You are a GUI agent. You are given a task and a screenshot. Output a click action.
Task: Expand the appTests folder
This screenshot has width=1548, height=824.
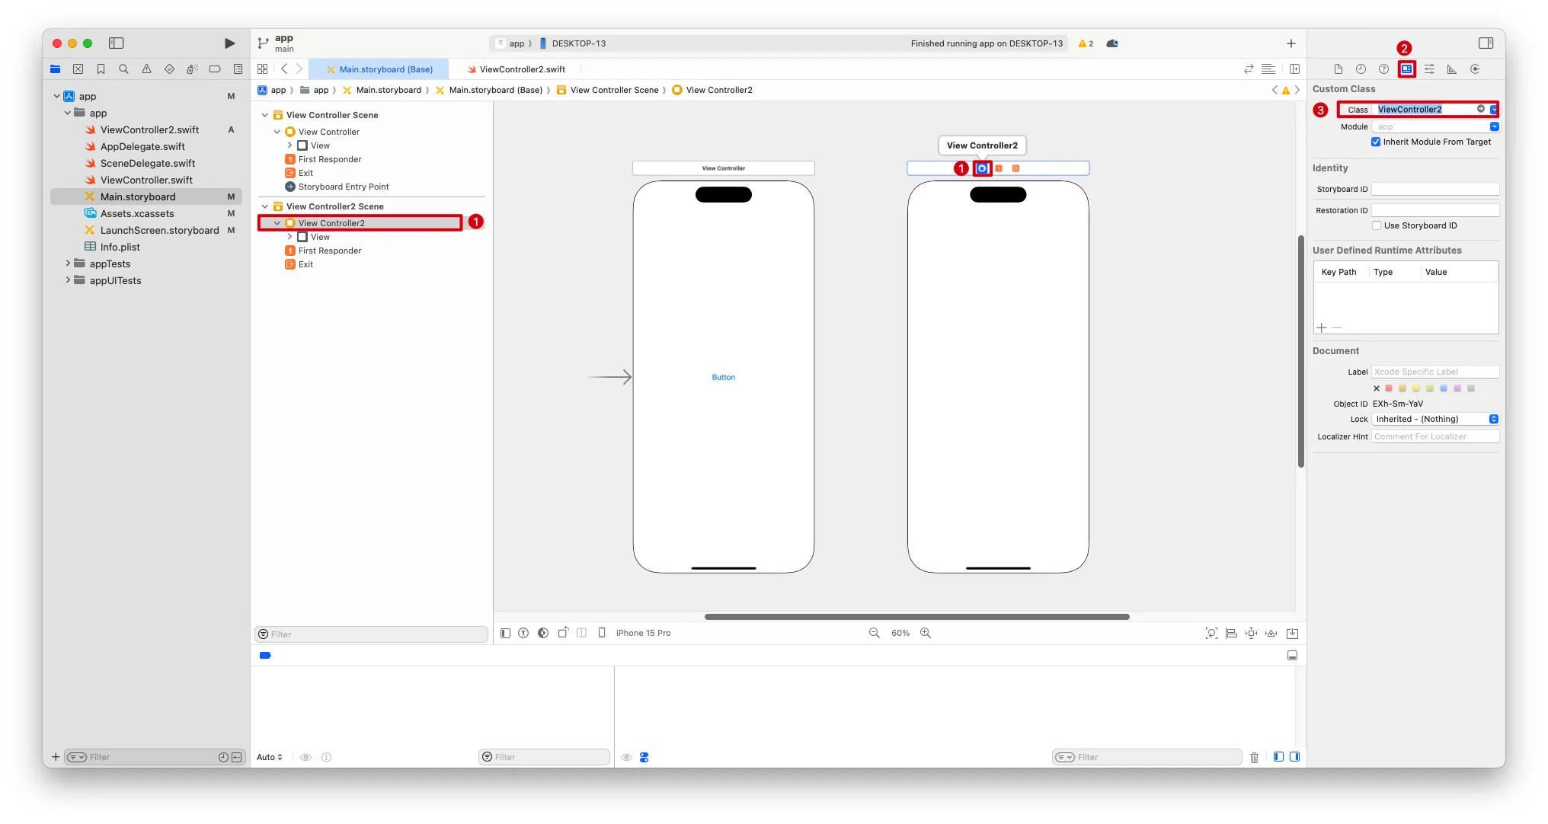(68, 263)
